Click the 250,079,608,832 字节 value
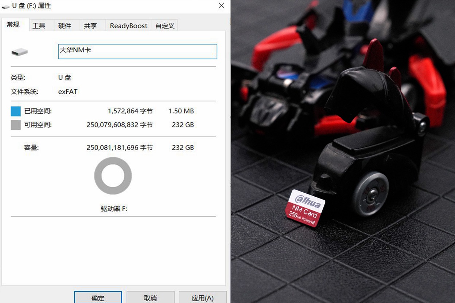Screen dimensions: 455x303 tap(120, 125)
